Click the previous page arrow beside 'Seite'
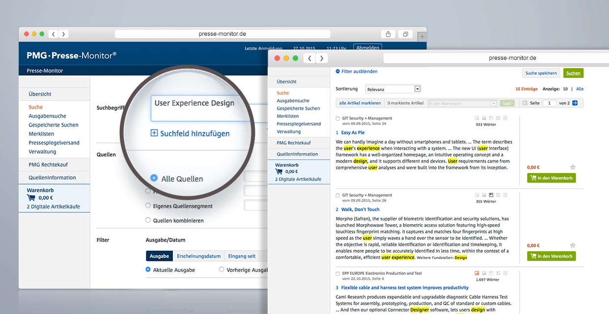 pos(525,103)
